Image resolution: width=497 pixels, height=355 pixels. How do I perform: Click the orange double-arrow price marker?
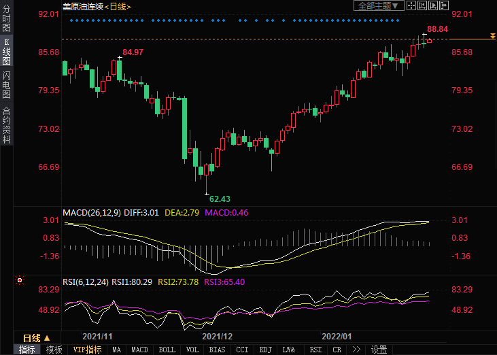tap(492, 35)
